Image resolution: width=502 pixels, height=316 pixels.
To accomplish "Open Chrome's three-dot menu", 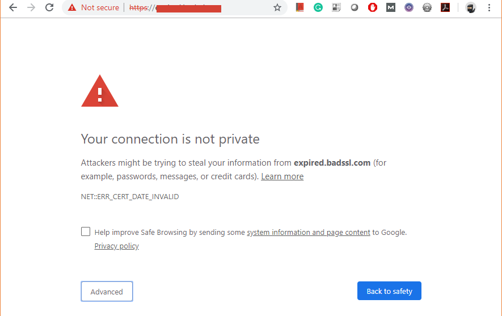I will coord(489,8).
